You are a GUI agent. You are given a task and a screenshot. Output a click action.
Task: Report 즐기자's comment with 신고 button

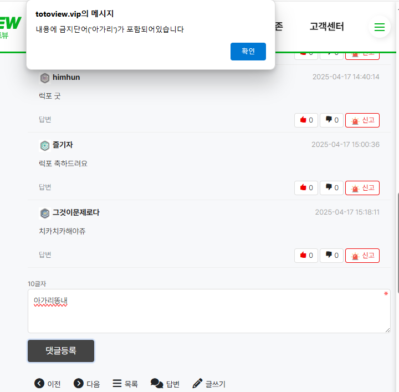point(362,188)
